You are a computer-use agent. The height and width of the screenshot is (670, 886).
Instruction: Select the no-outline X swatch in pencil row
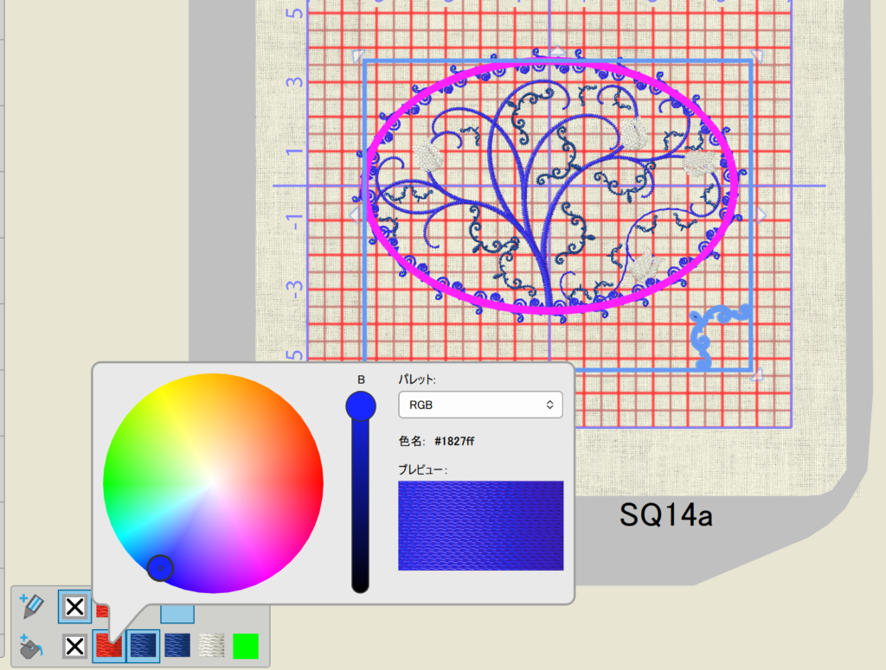point(75,606)
